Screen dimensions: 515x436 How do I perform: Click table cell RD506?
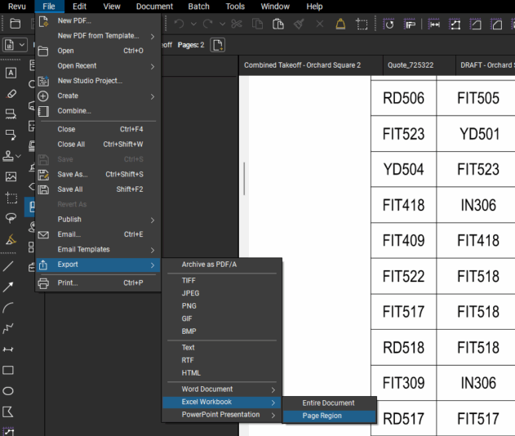pos(403,99)
